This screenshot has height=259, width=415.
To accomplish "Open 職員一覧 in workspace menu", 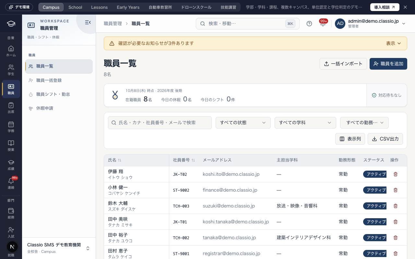I will coord(59,66).
